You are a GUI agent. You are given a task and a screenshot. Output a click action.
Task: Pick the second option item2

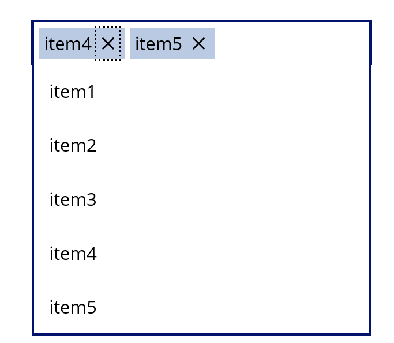(x=201, y=145)
